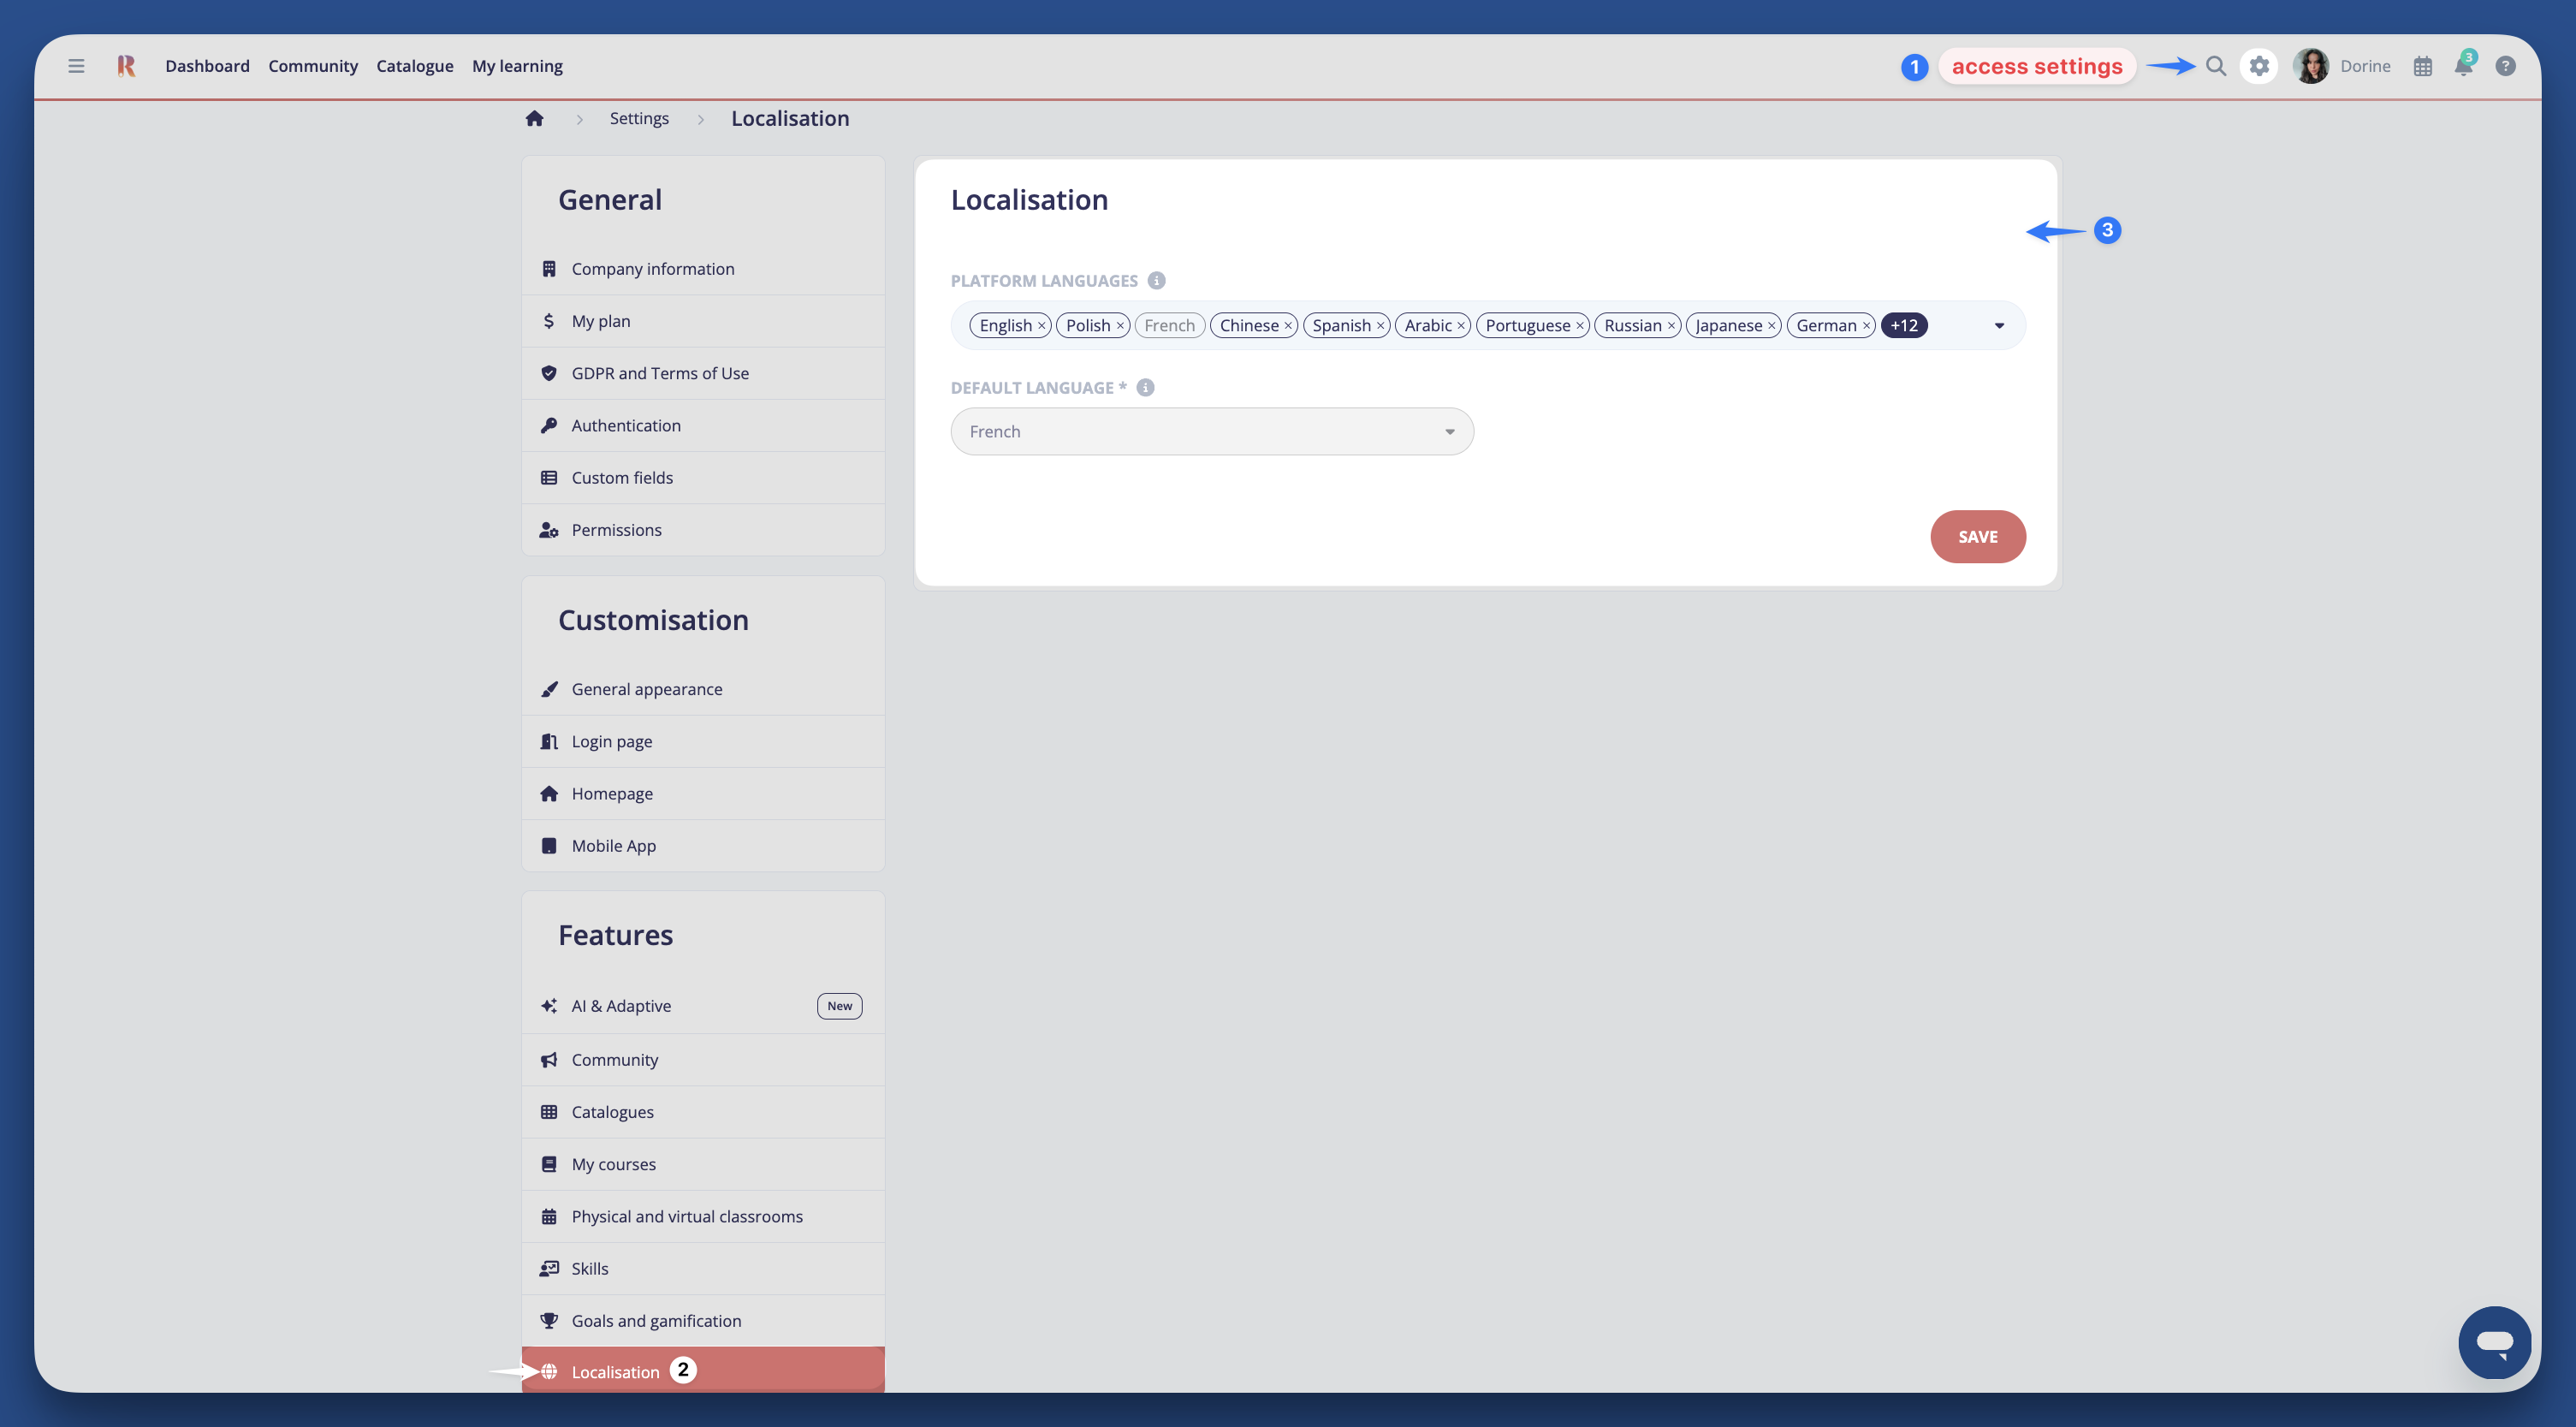Remove the Polish language tag
Screen dimensions: 2576x1427
[x=1120, y=325]
